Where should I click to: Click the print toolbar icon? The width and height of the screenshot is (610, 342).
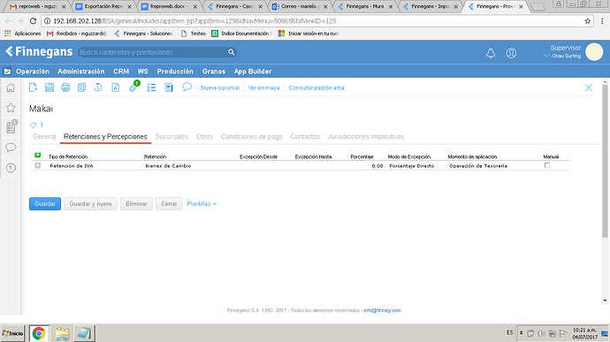(65, 87)
